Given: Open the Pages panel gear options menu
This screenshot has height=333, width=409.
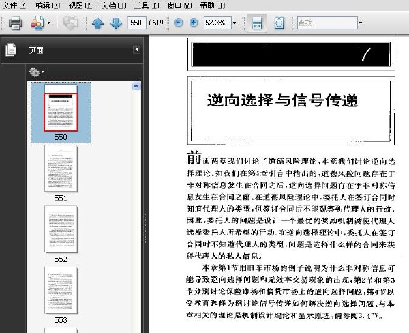Looking at the screenshot, I should click(37, 72).
